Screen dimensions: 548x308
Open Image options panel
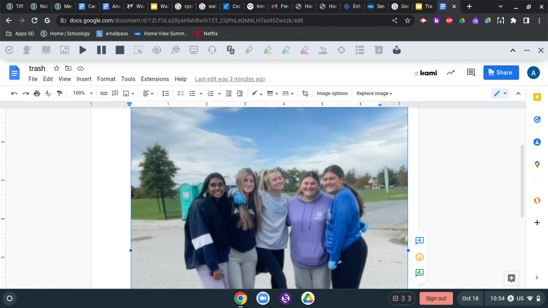[x=332, y=93]
